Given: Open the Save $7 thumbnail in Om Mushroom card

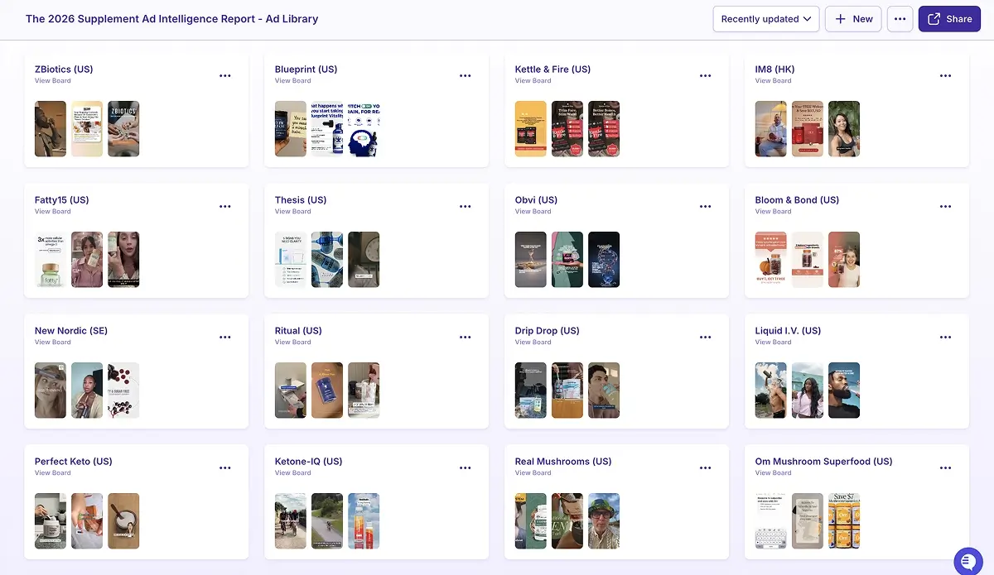Looking at the screenshot, I should [x=844, y=521].
